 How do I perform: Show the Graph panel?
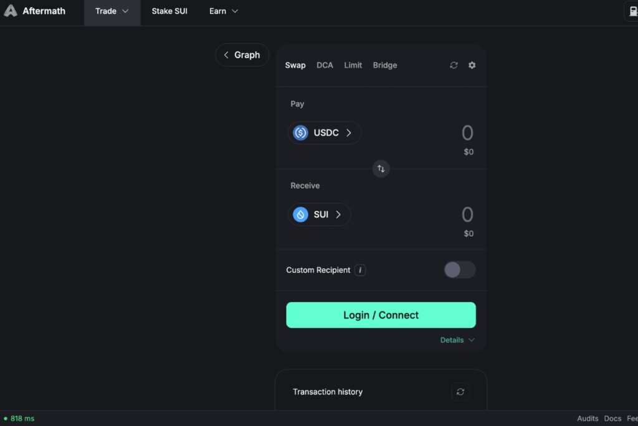coord(242,55)
